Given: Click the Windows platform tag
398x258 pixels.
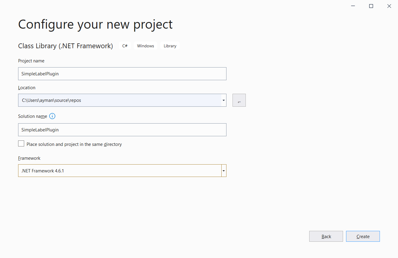Looking at the screenshot, I should pos(146,46).
